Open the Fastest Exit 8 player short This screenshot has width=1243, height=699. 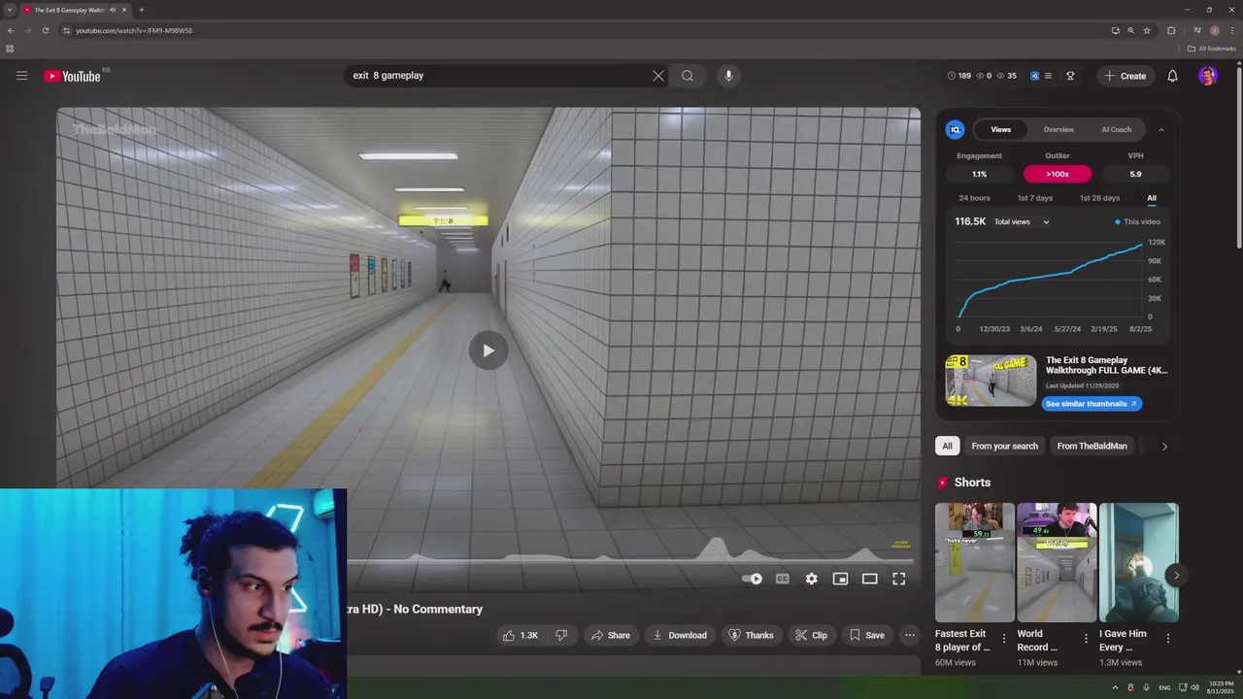tap(975, 562)
